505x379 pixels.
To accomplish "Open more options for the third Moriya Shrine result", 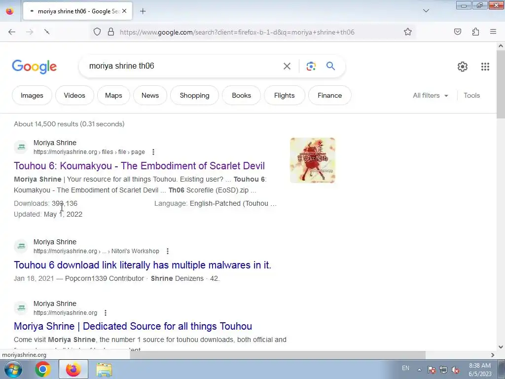I will coord(106,312).
